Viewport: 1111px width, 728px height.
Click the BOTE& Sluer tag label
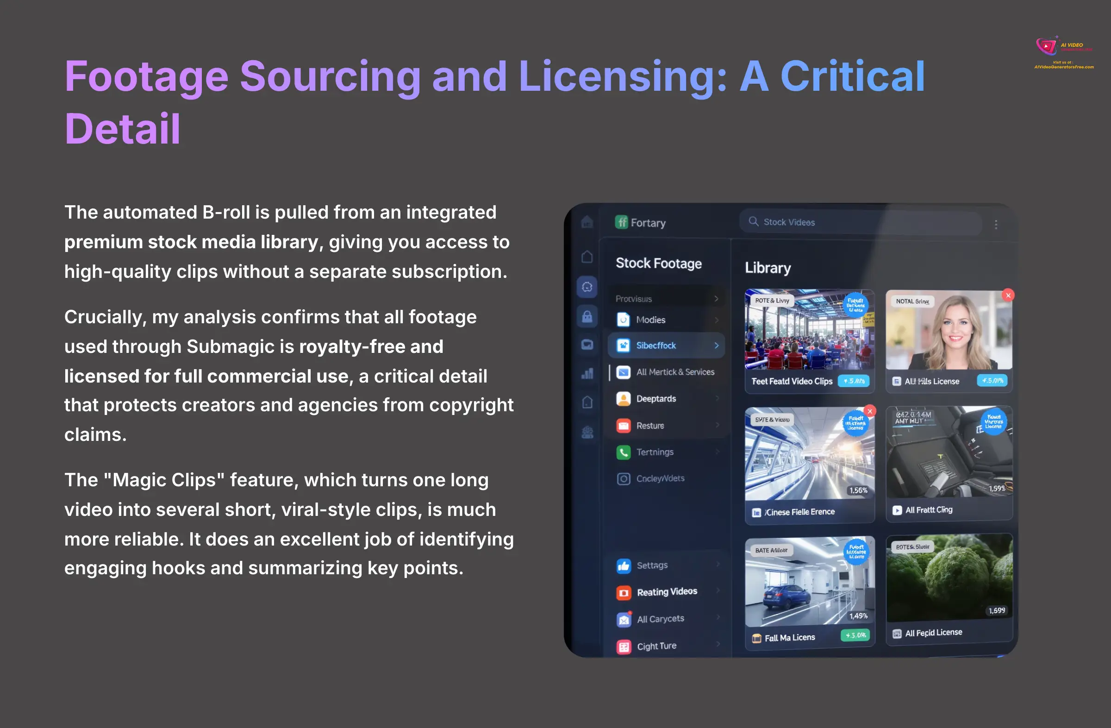pos(912,547)
